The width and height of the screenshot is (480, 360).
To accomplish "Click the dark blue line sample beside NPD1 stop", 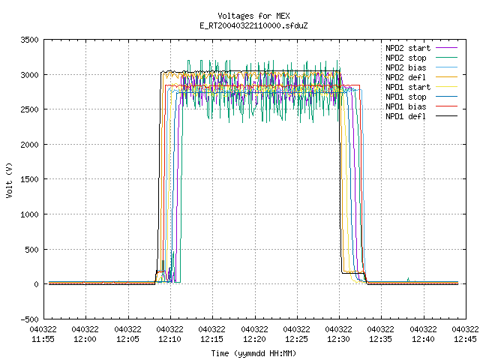I will tap(447, 97).
